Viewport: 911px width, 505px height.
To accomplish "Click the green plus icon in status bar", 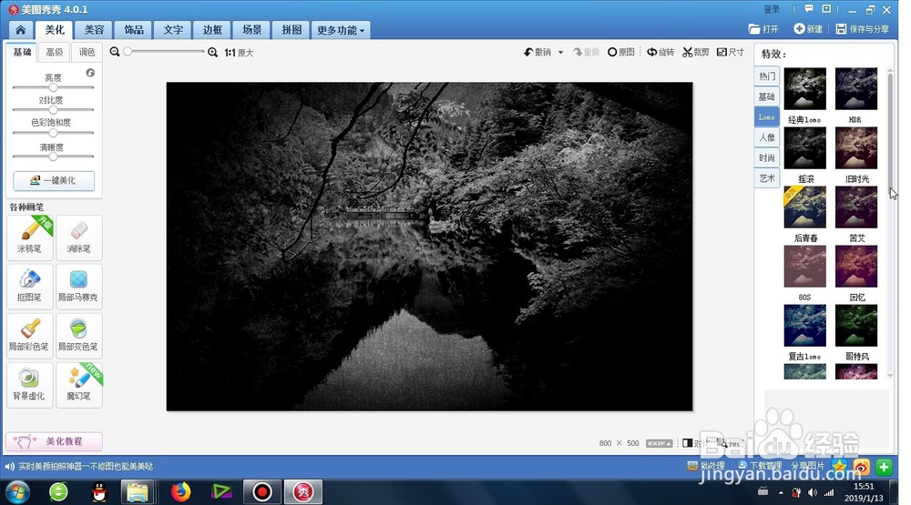I will (x=884, y=467).
